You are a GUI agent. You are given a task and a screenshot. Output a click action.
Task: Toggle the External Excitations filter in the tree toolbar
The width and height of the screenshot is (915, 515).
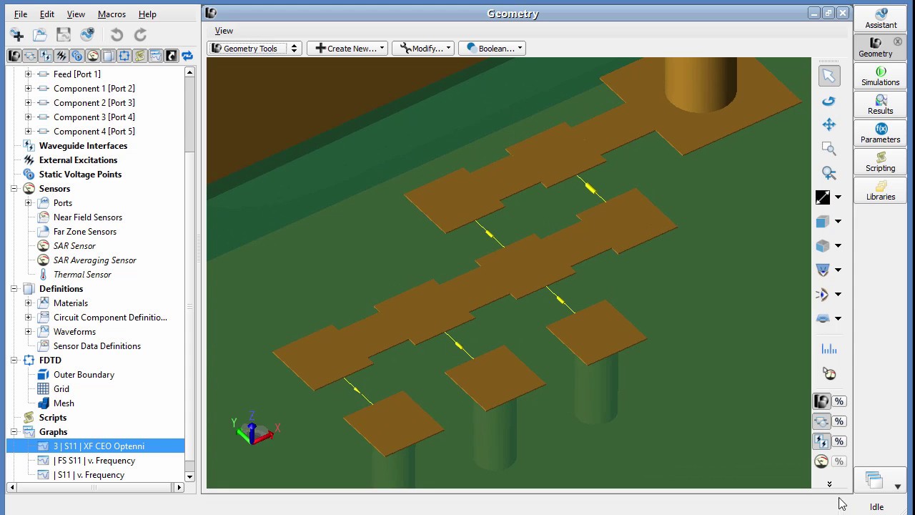(61, 56)
